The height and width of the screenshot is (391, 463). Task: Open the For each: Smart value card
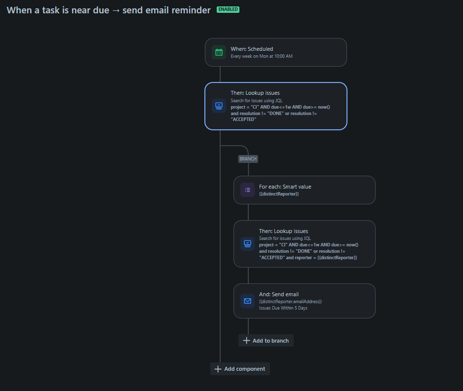[x=305, y=190]
